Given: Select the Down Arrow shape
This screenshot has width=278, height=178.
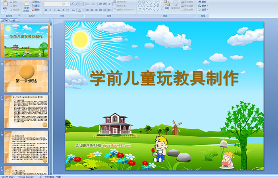Looking at the screenshot, I should point(158,6).
